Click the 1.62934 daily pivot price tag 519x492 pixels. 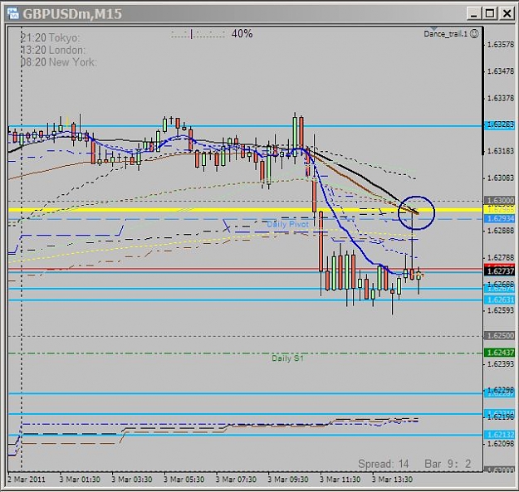click(x=499, y=218)
